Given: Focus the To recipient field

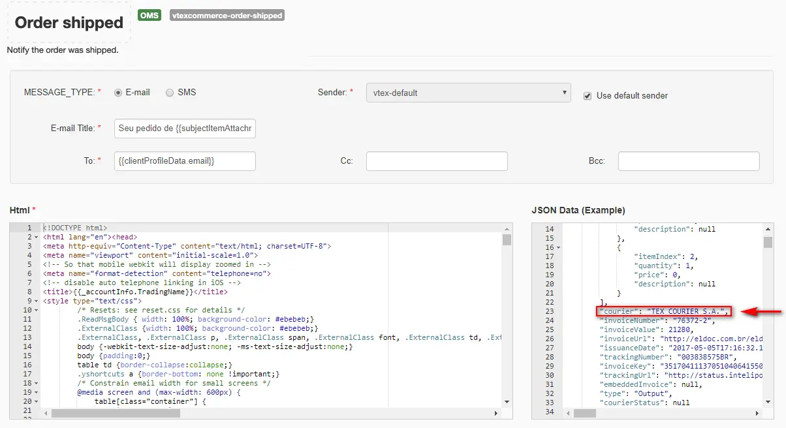Looking at the screenshot, I should coord(185,160).
